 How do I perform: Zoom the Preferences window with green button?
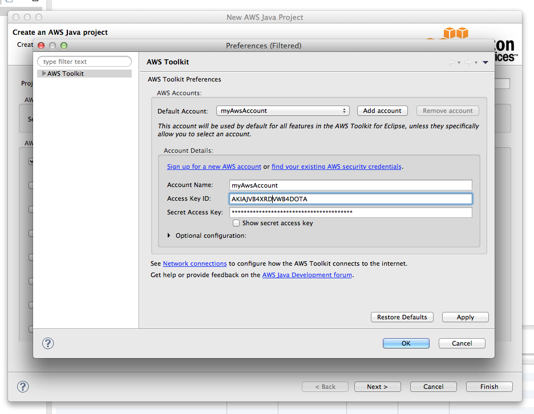click(64, 46)
